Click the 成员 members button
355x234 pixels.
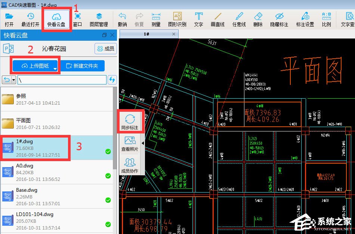(105, 49)
